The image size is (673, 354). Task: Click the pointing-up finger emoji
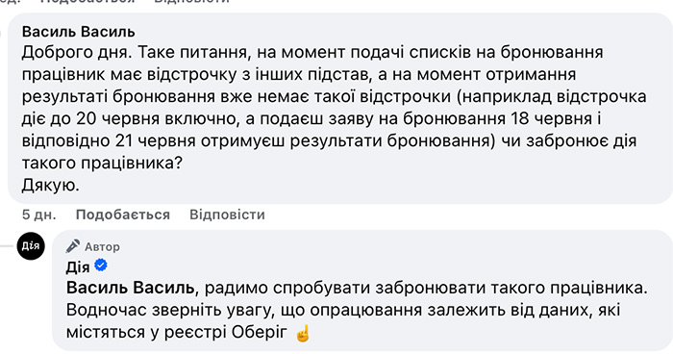tap(303, 333)
